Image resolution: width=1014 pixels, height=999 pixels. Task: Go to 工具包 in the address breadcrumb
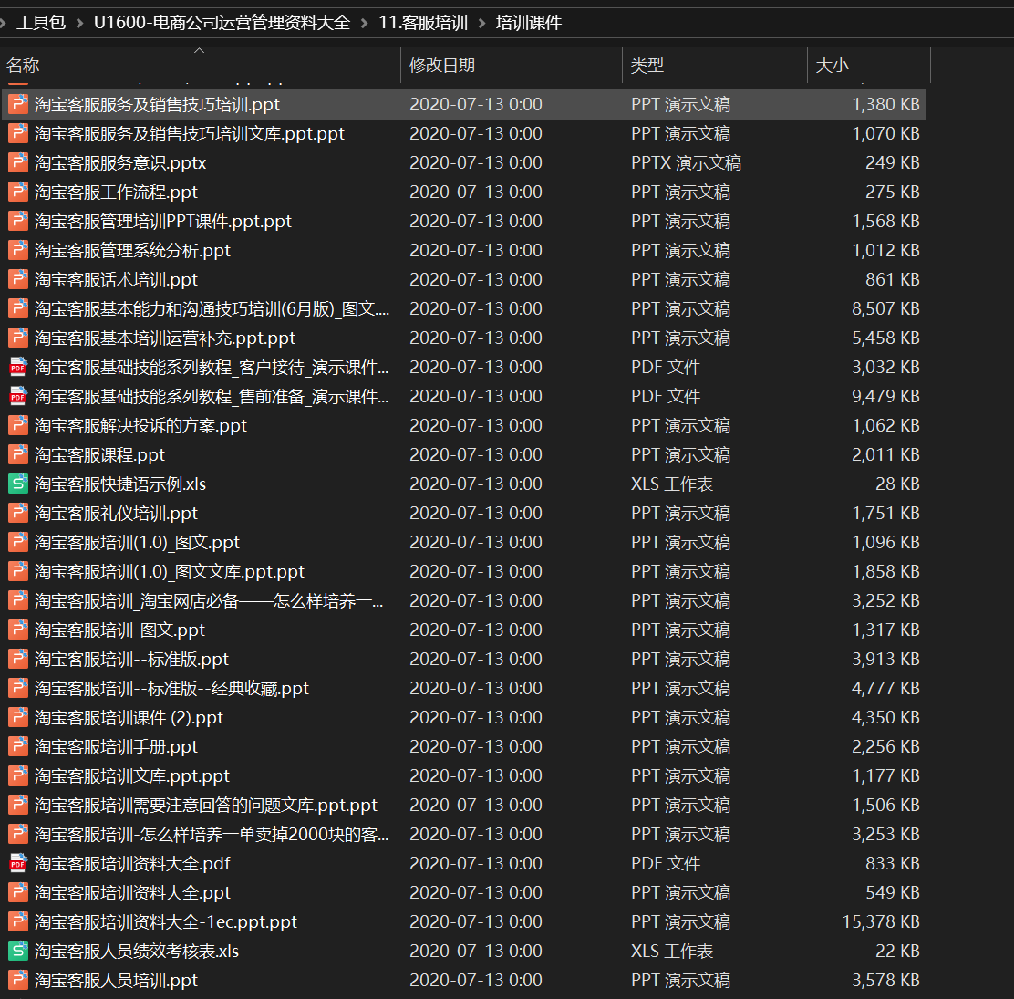pyautogui.click(x=41, y=23)
